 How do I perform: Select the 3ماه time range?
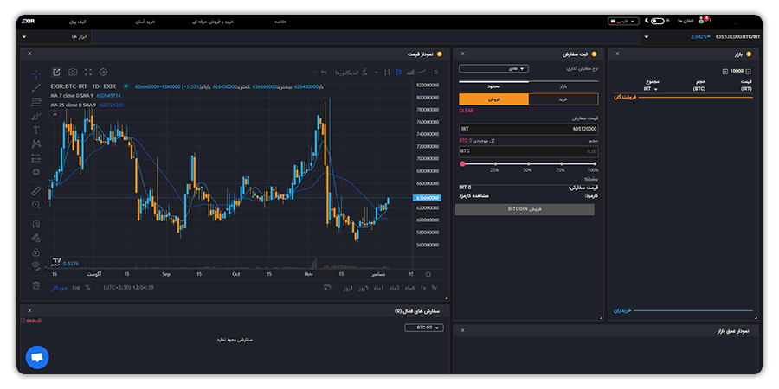click(395, 288)
